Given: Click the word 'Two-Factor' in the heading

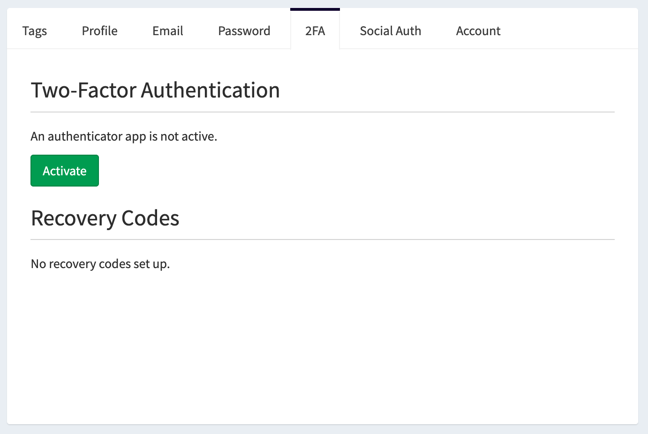Looking at the screenshot, I should pyautogui.click(x=83, y=90).
